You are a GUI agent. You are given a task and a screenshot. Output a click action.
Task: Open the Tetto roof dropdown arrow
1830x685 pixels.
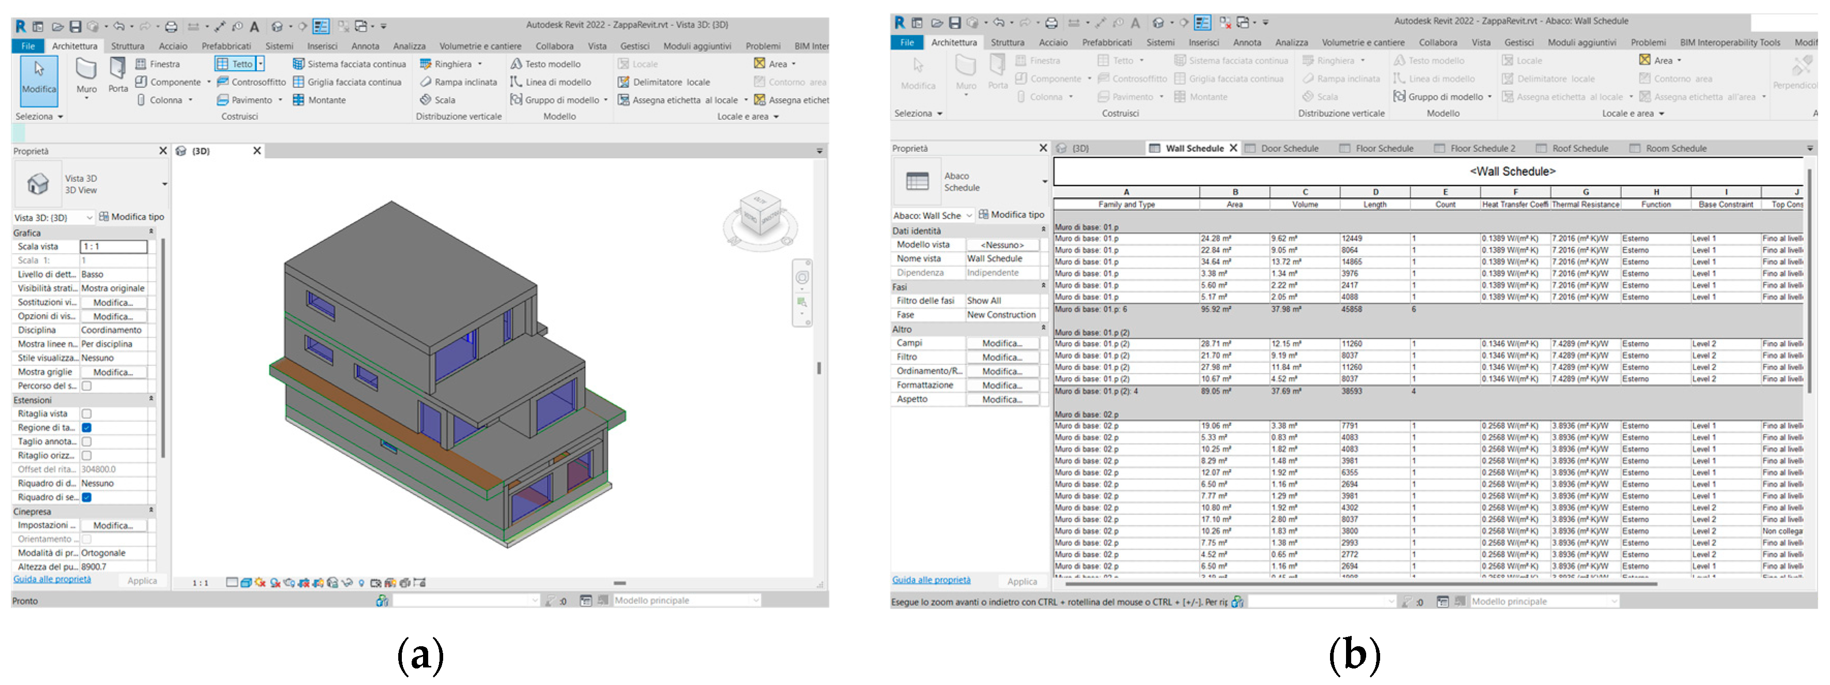click(x=261, y=64)
